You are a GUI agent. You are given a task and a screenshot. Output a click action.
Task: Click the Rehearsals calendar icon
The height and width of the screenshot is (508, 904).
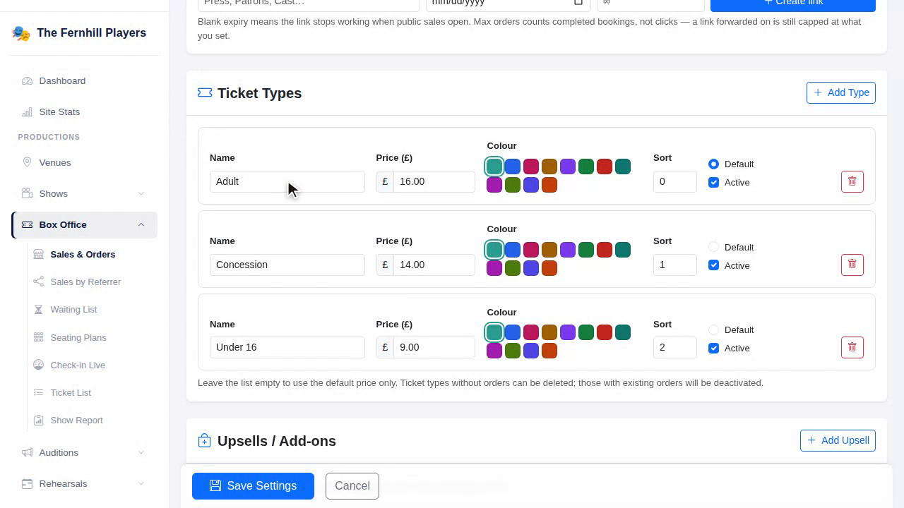pos(27,483)
